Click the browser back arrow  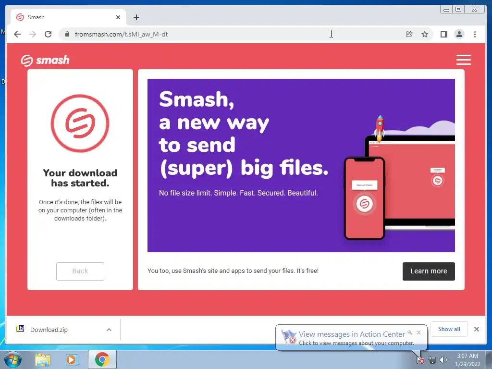[17, 34]
